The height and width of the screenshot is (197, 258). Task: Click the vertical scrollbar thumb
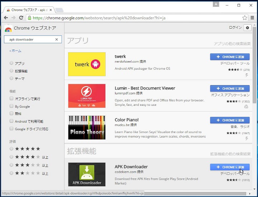click(x=254, y=65)
